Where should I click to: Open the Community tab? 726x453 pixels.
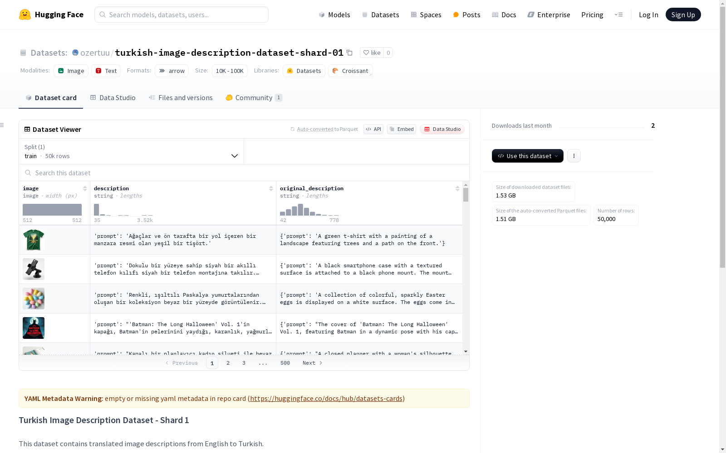point(254,98)
